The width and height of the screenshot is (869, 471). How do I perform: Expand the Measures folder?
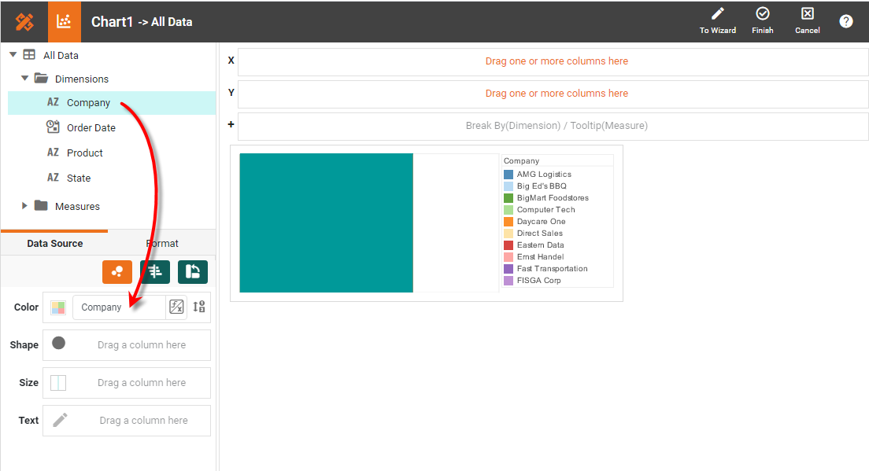click(24, 206)
